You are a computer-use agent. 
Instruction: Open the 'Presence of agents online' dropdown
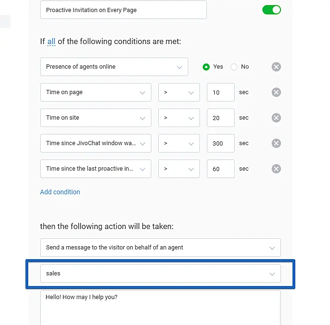(114, 67)
